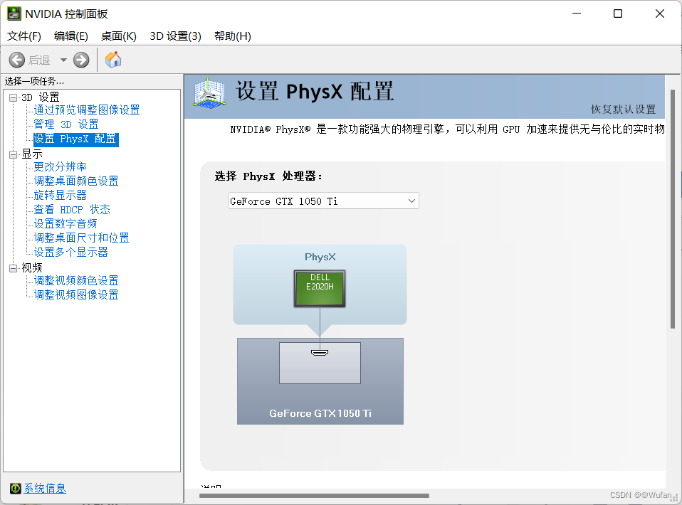Open 设置多个显示器 page
The width and height of the screenshot is (682, 505).
pos(70,253)
